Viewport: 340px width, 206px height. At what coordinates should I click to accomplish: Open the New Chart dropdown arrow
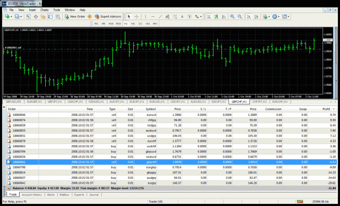click(11, 17)
